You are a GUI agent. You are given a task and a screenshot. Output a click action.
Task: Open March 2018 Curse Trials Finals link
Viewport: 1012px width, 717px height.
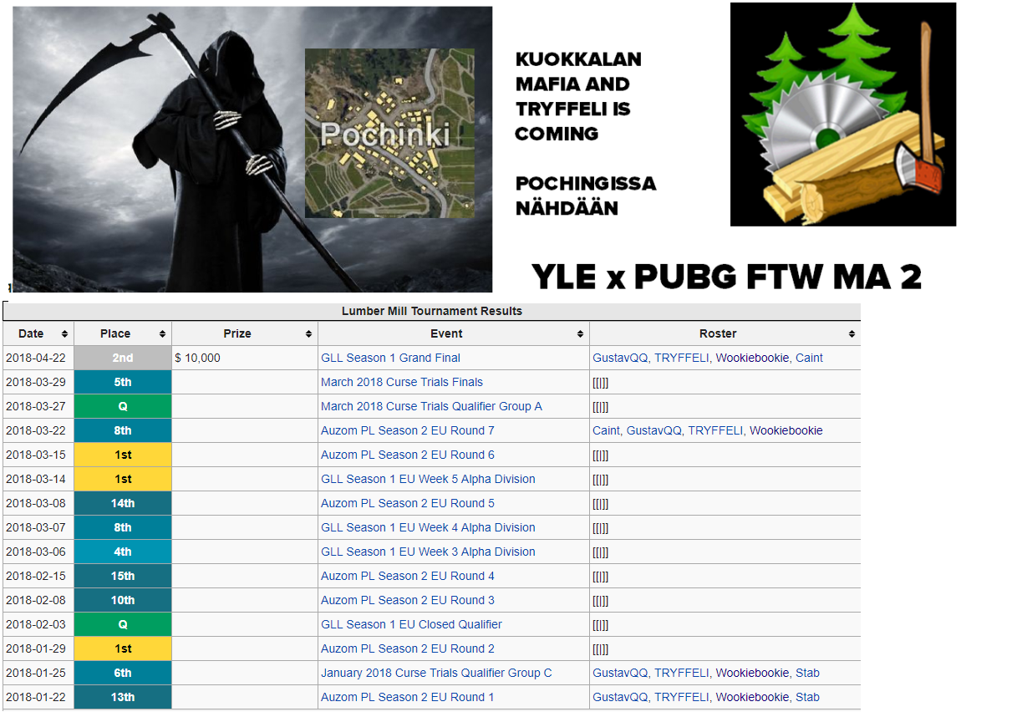(402, 382)
